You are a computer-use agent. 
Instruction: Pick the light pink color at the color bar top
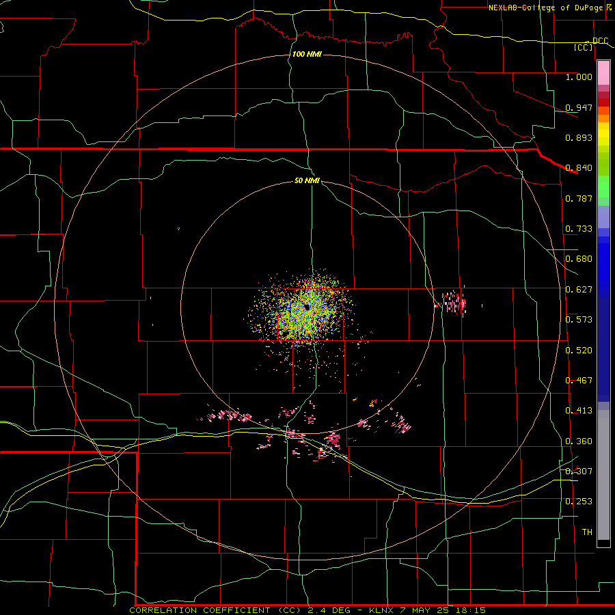tap(603, 73)
